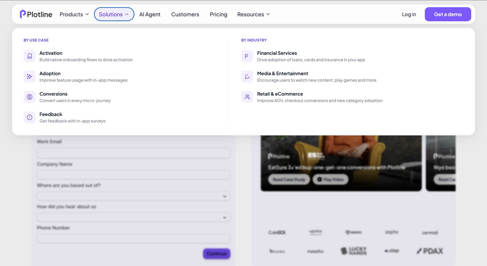Image resolution: width=487 pixels, height=266 pixels.
Task: Open the AI Agent page
Action: (150, 14)
